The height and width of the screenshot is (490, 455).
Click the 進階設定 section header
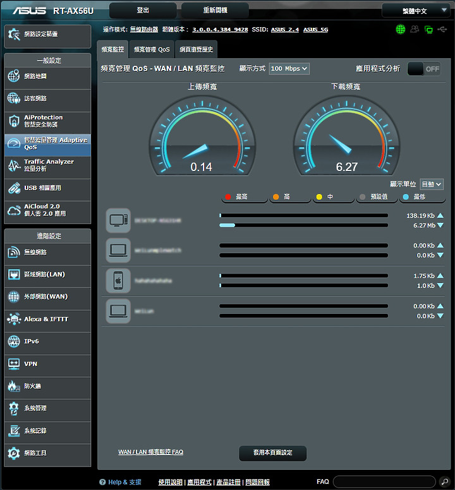click(x=48, y=236)
